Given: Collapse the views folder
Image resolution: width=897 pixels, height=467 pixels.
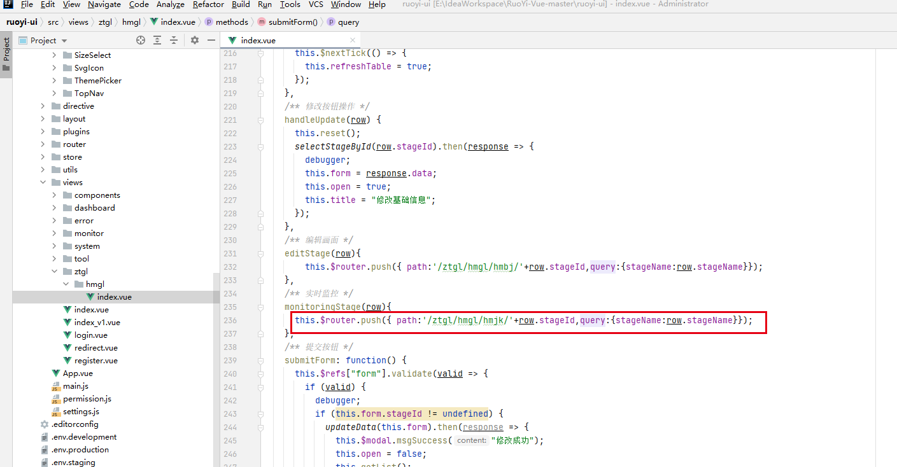Looking at the screenshot, I should coord(43,183).
